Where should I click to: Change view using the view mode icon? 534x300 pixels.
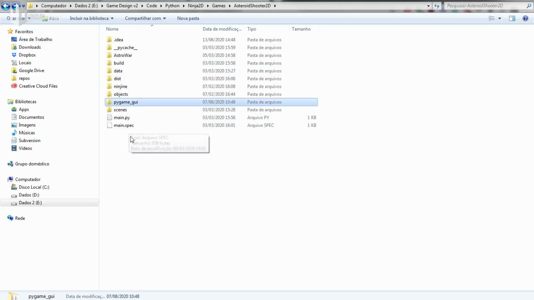tap(491, 18)
